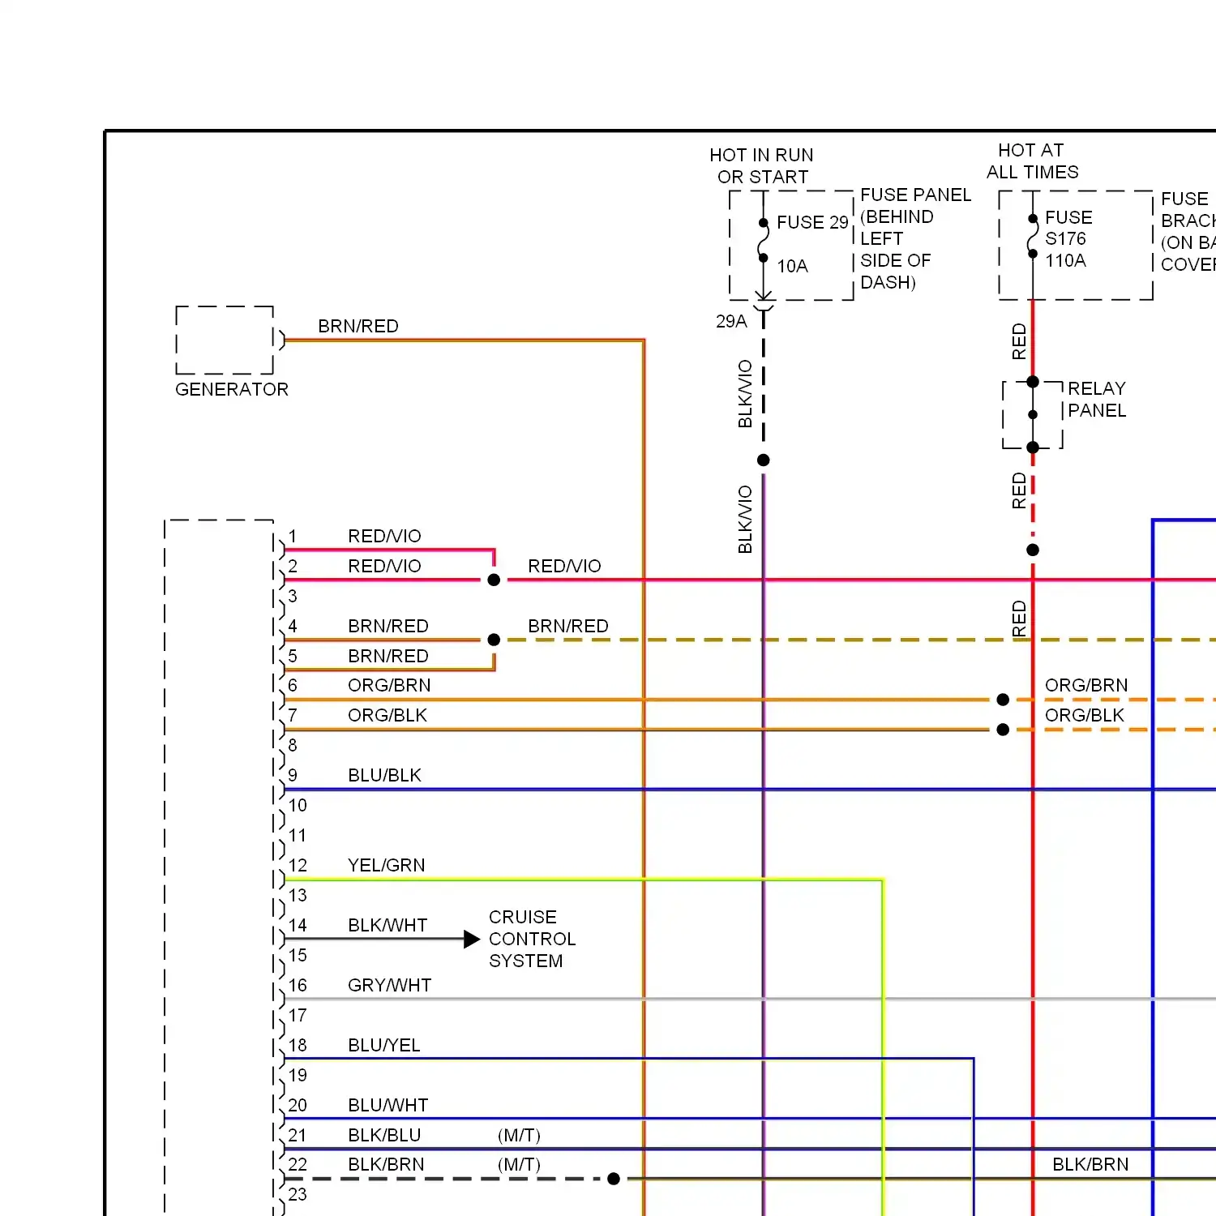
Task: Click pin number "15" on the connector
Action: [298, 955]
